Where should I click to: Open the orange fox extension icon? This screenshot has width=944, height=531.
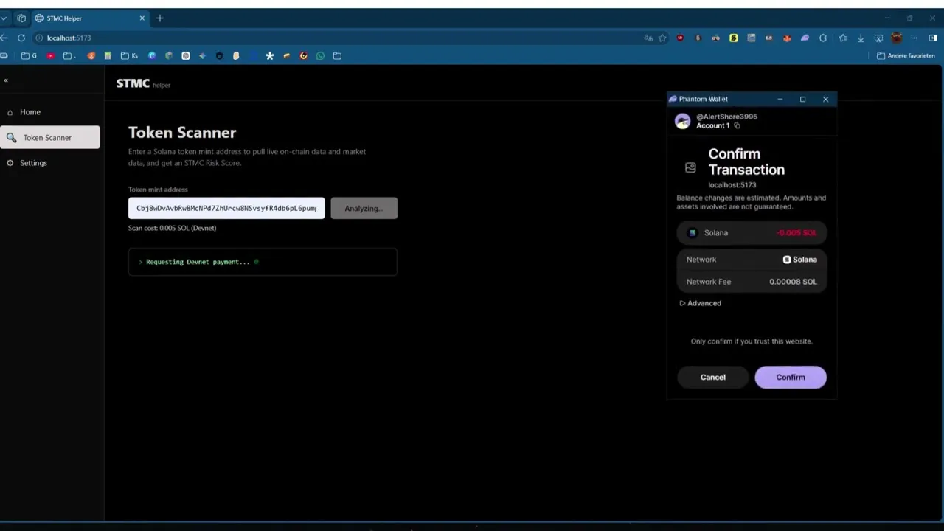coord(787,38)
